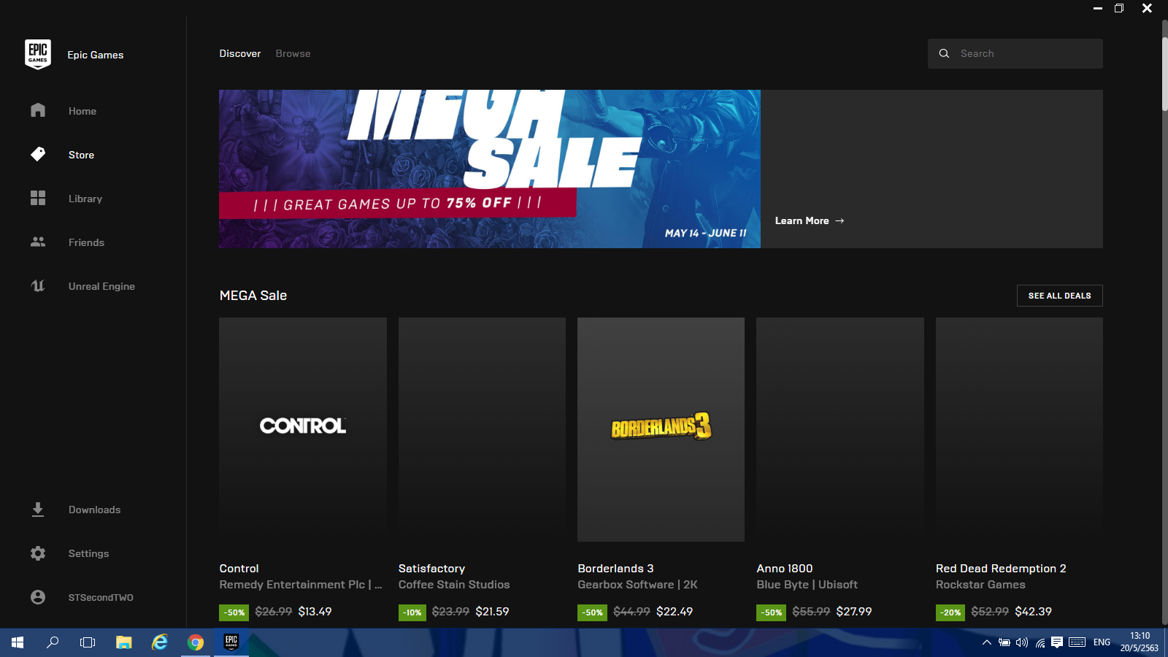Click the Rockstar Games developer name
Viewport: 1168px width, 657px height.
(x=980, y=584)
